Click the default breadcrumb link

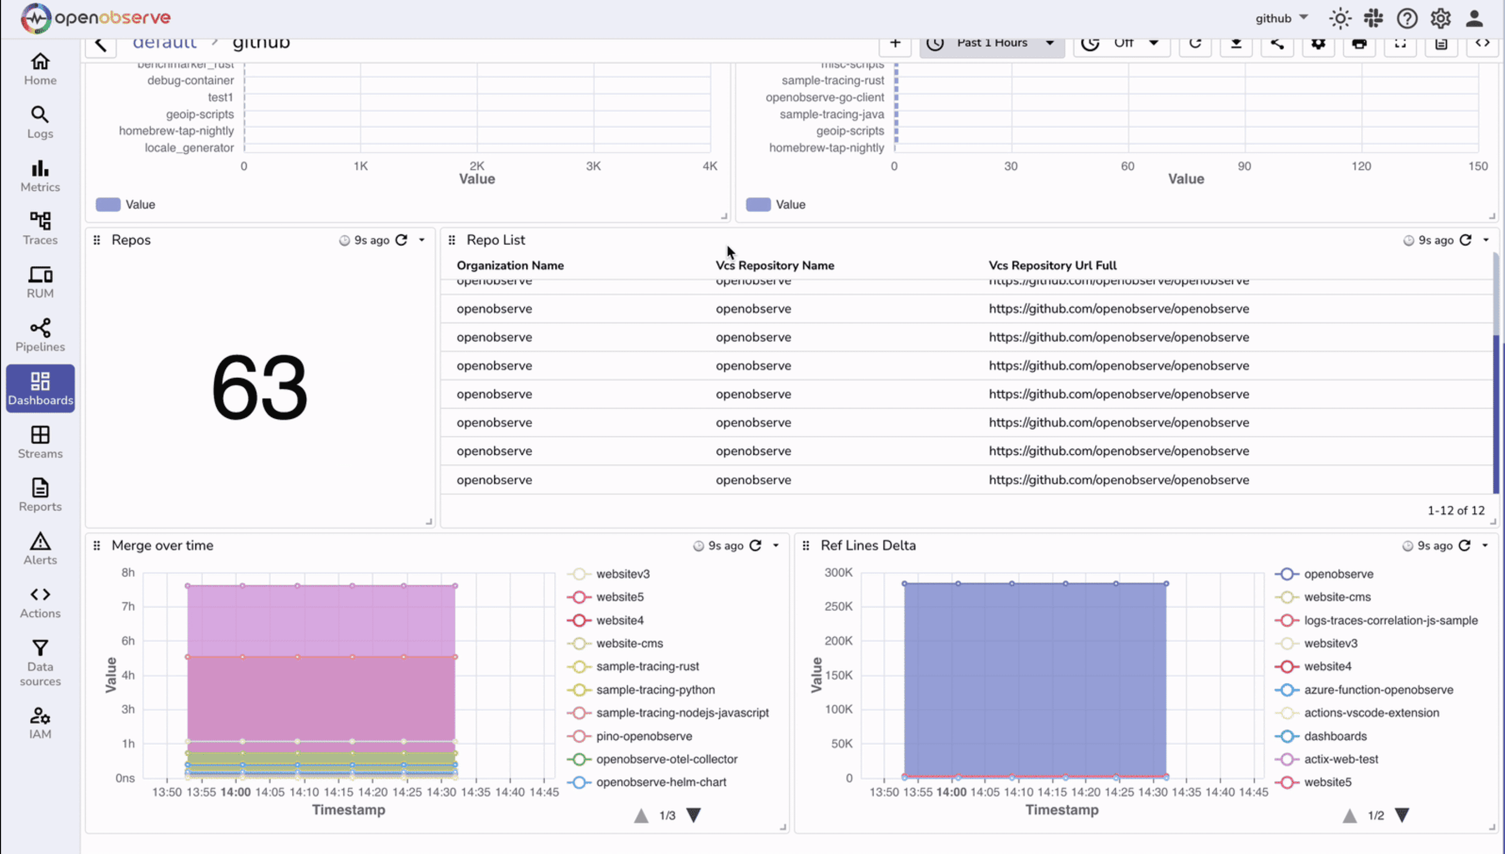coord(165,41)
